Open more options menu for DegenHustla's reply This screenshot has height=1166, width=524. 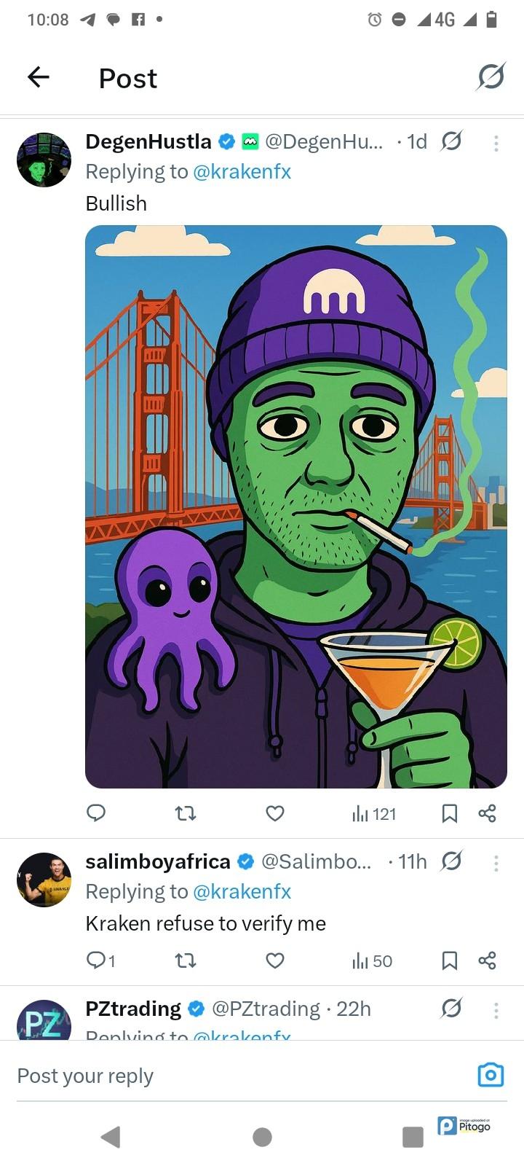coord(496,143)
